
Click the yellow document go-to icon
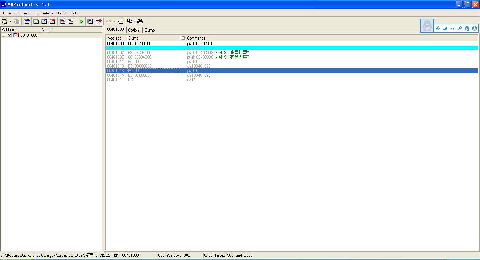pos(121,21)
